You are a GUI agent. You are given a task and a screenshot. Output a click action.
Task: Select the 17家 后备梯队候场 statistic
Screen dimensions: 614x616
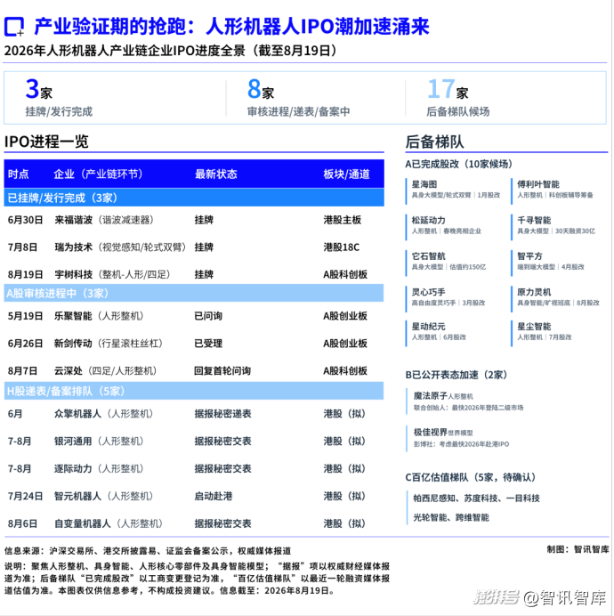click(458, 97)
